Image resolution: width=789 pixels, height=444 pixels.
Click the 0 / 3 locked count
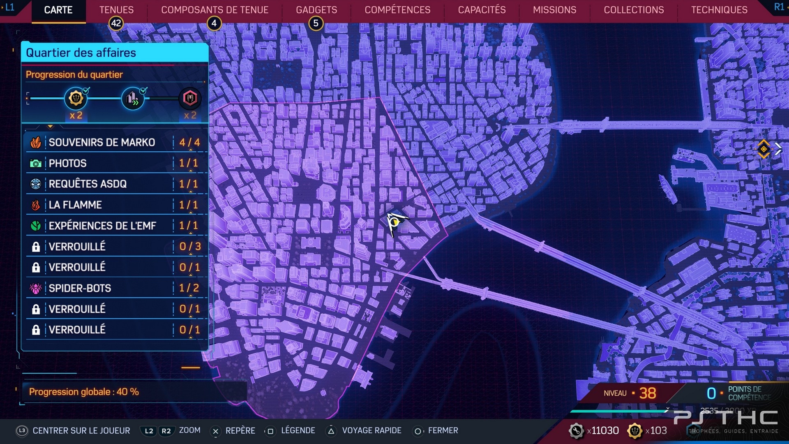pos(190,247)
